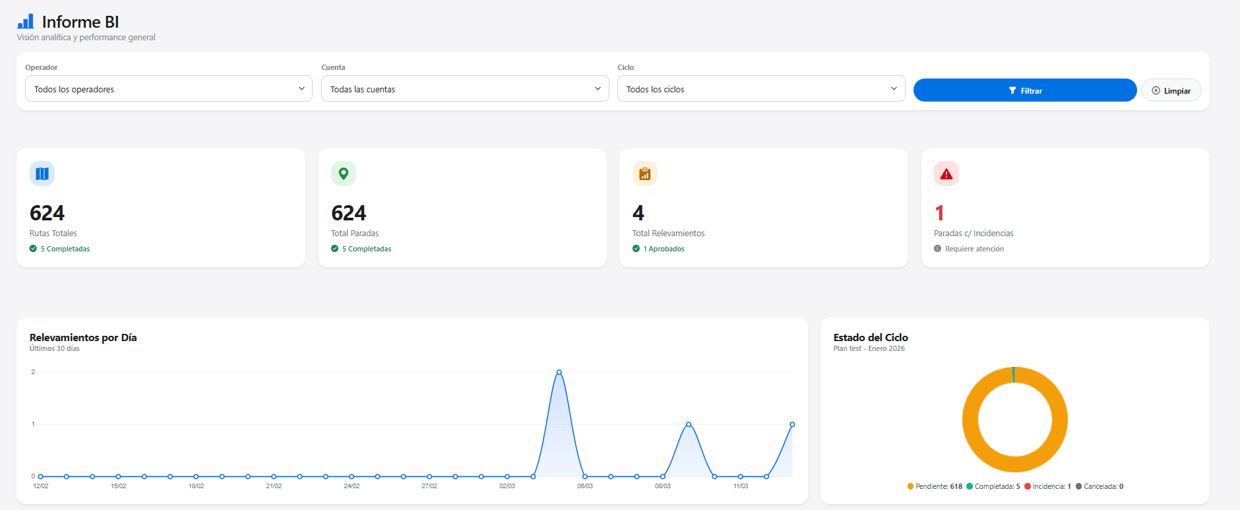Click the funnel icon inside Filtrar button
The width and height of the screenshot is (1240, 510).
1012,91
